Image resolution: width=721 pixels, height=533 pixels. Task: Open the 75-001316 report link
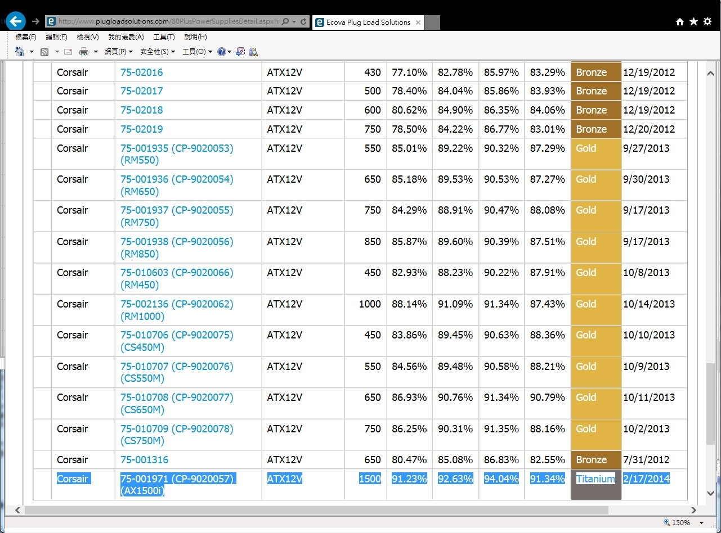tap(145, 460)
